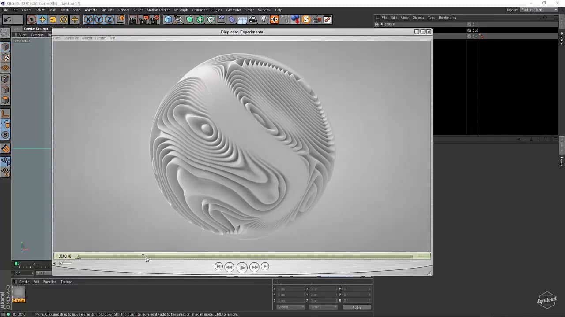
Task: Add a Camera object icon
Action: [253, 19]
